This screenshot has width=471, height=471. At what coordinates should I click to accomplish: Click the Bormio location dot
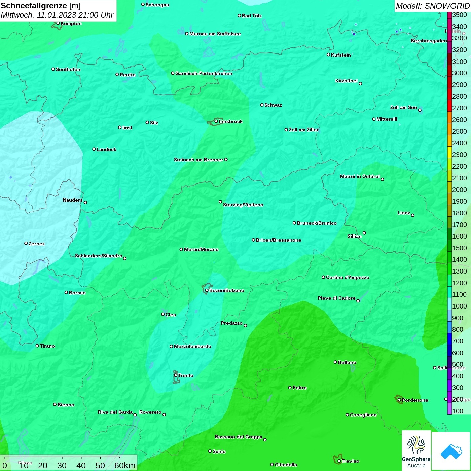(66, 292)
